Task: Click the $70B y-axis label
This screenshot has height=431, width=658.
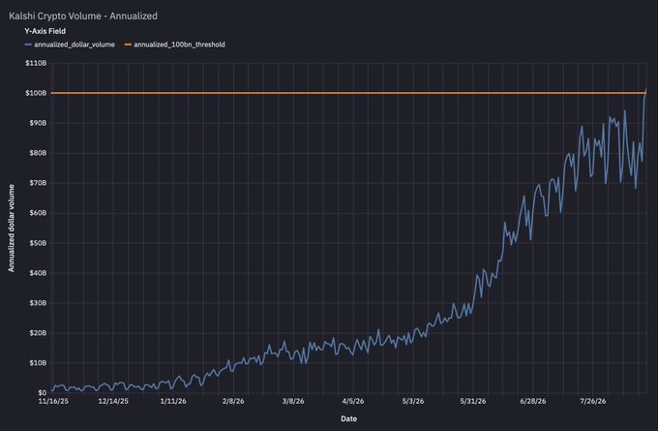Action: 39,183
